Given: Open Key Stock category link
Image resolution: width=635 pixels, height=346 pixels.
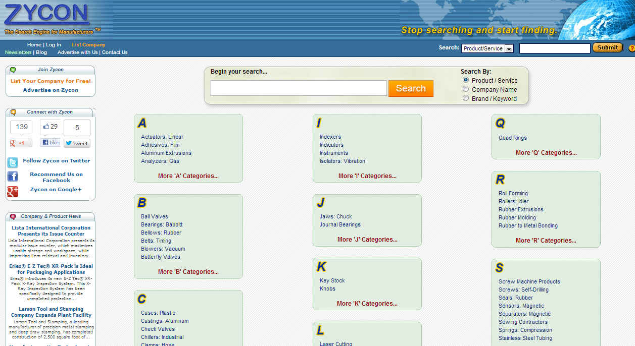Looking at the screenshot, I should (x=332, y=280).
